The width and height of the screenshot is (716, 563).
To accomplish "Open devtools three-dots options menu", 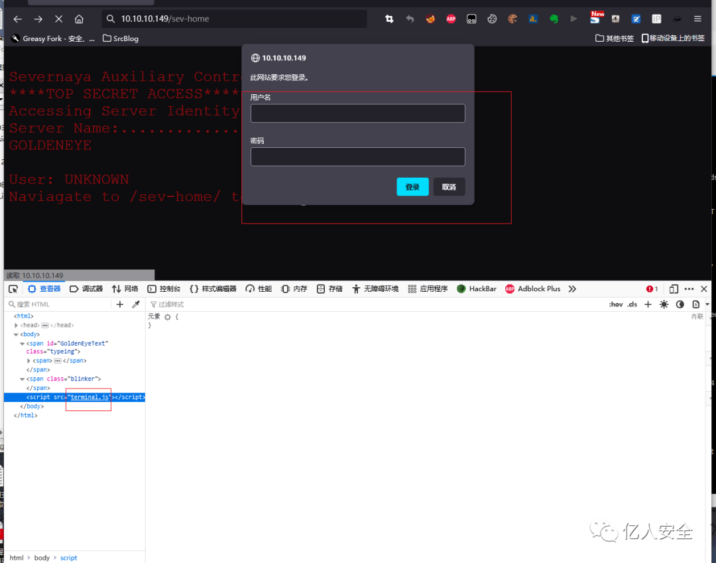I will pos(689,289).
